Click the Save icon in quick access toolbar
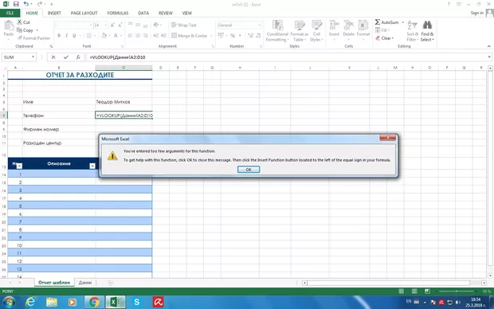494x309 pixels. coord(16,4)
